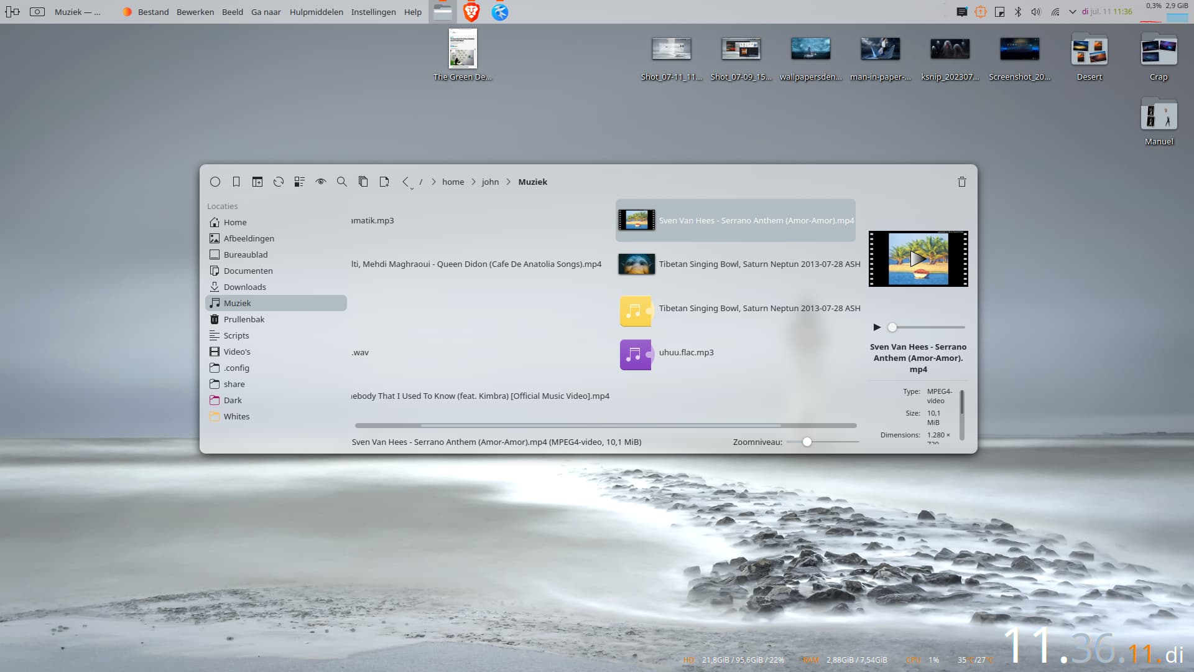Click the copy files icon
The width and height of the screenshot is (1194, 672).
tap(363, 182)
